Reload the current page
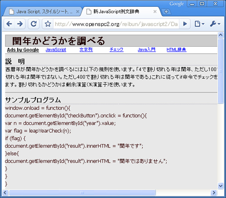Viewport: 226px width, 198px height. (x=33, y=24)
